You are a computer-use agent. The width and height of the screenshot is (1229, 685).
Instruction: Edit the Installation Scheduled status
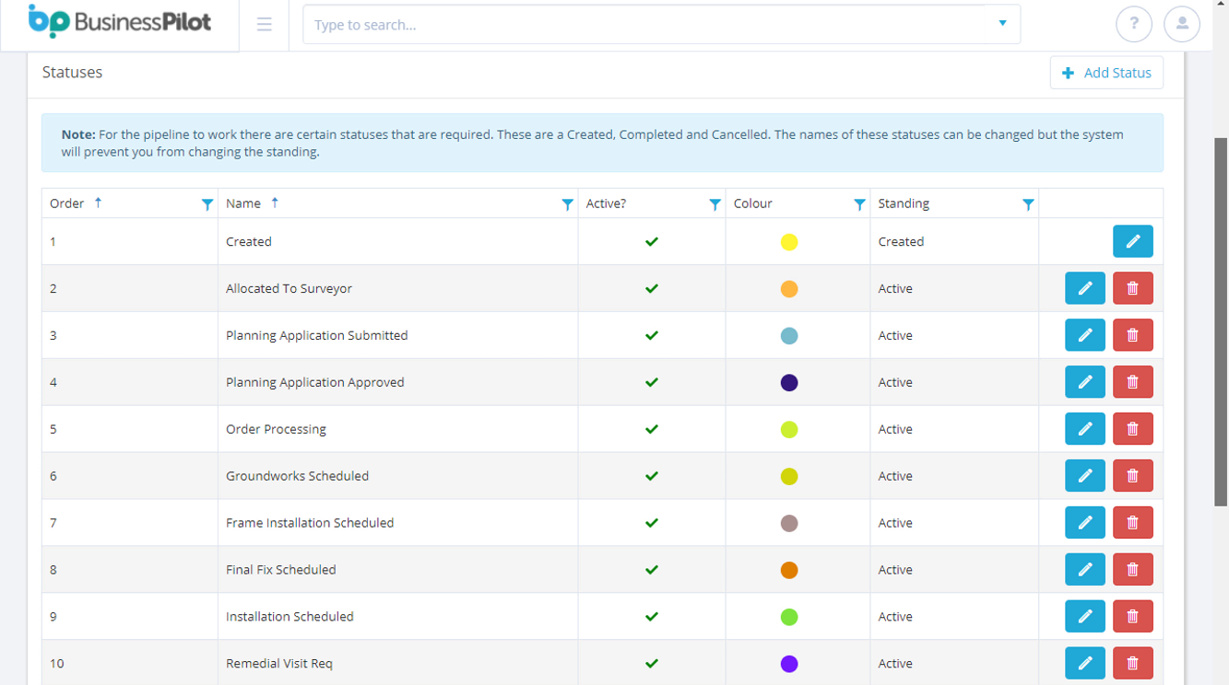(x=1084, y=617)
